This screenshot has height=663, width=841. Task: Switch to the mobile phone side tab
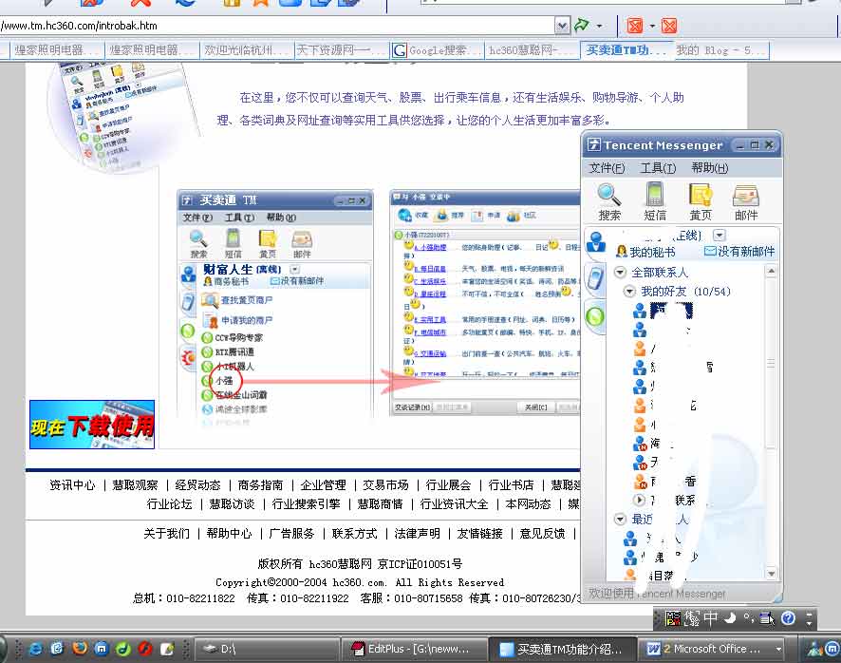[595, 278]
